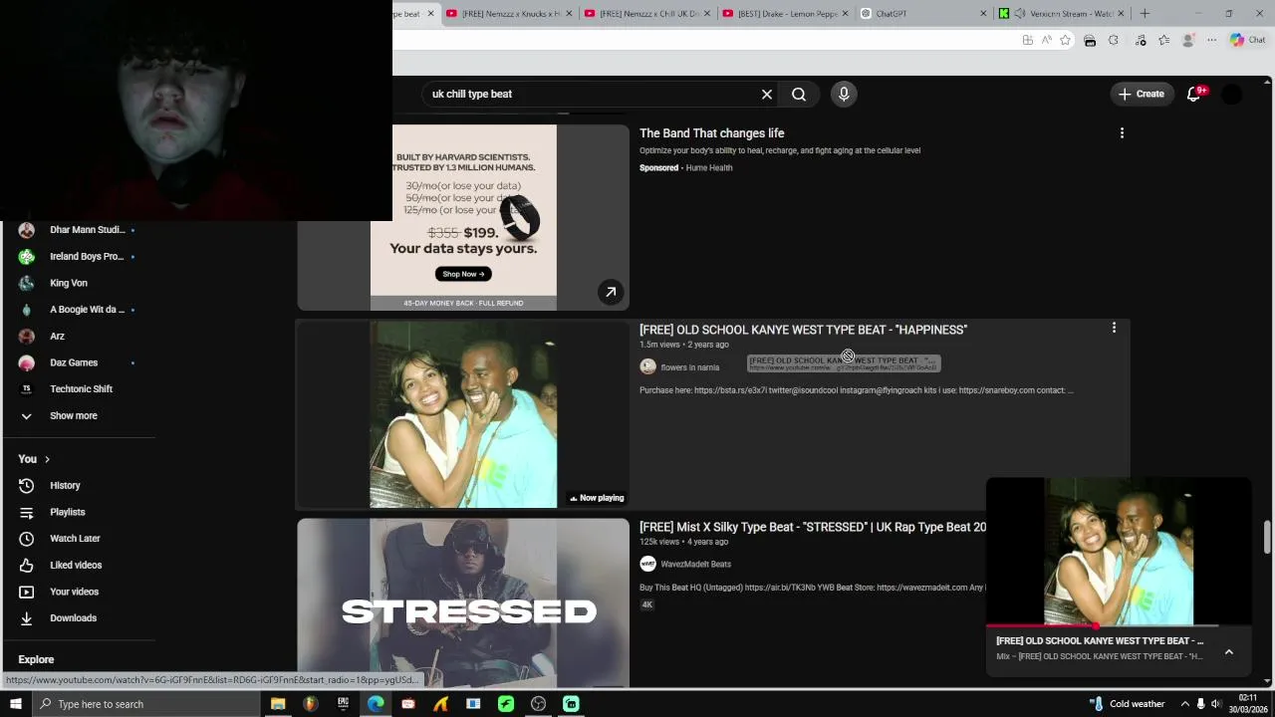This screenshot has height=717, width=1275.
Task: Open Edge settings and more ellipsis
Action: click(1211, 40)
